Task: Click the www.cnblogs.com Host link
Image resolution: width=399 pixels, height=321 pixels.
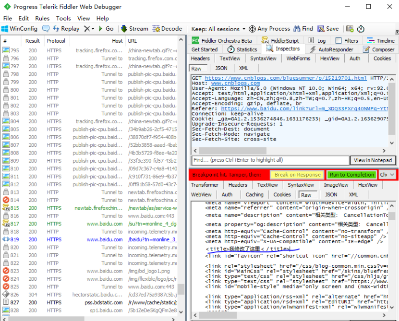Action: point(235,83)
